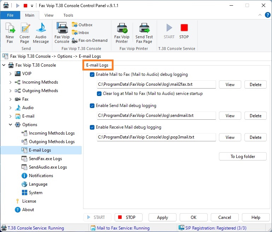The image size is (272, 232).
Task: Delete the pop3mail.txt log
Action: 255,137
